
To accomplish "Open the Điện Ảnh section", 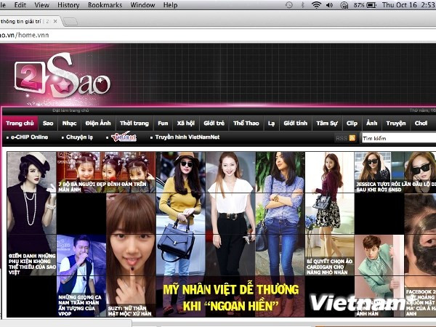I will tap(98, 124).
